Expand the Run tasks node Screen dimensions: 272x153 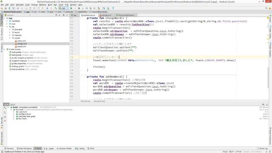tap(14, 119)
